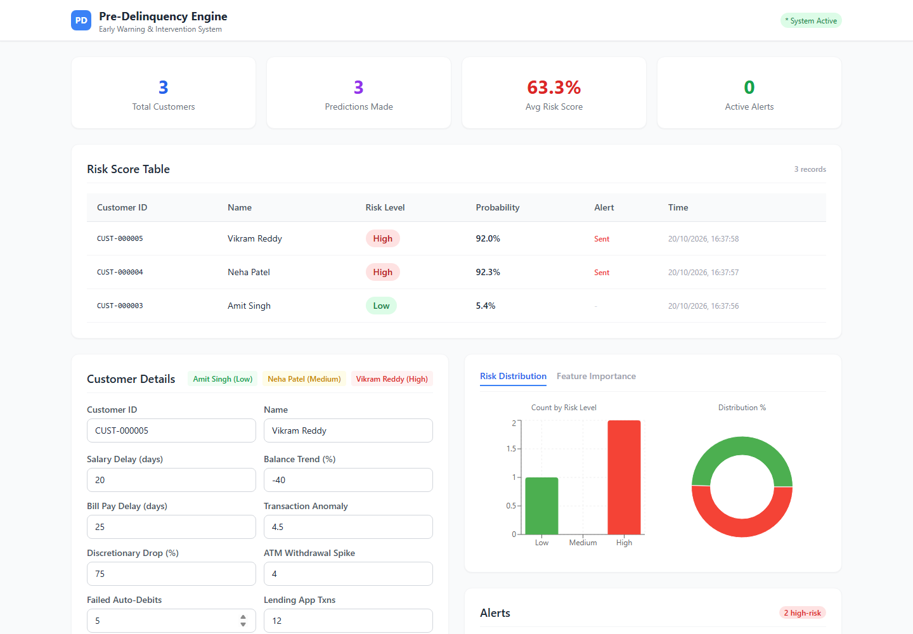Screen dimensions: 913x634
Task: Focus the Salary Delay (days) field
Action: click(171, 480)
